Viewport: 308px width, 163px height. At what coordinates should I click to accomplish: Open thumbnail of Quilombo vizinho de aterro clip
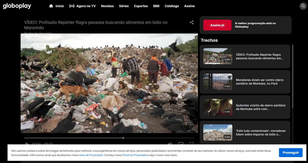point(218,107)
